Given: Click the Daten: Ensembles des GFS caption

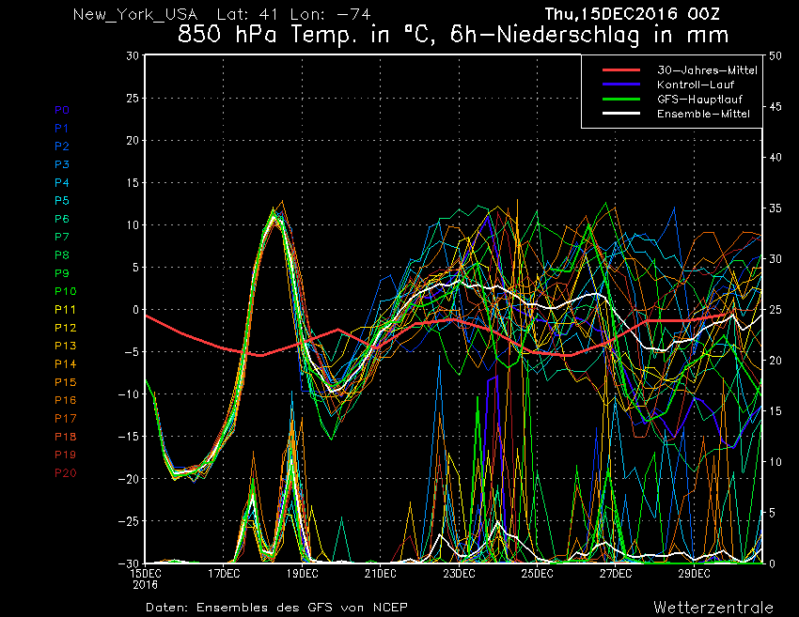Looking at the screenshot, I should (x=276, y=608).
